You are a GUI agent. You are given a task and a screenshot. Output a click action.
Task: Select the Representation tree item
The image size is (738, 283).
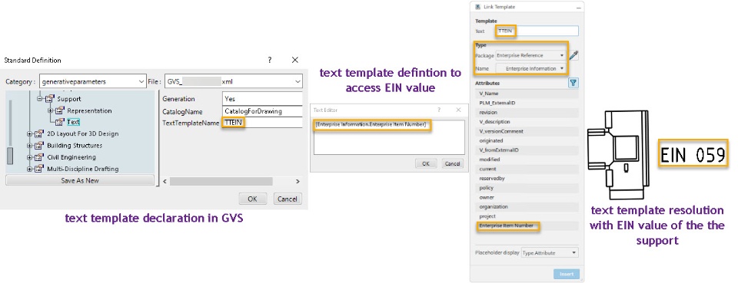coord(89,110)
